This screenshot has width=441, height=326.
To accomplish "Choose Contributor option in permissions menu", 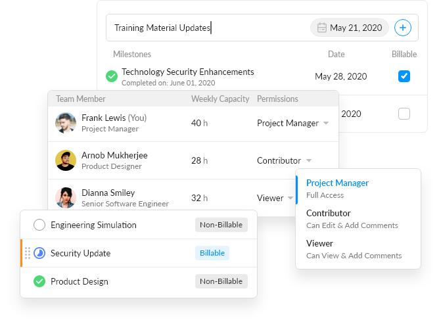I will pos(329,218).
